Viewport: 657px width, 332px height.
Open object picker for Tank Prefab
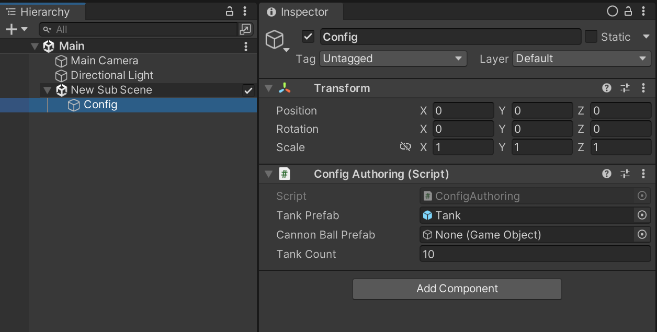[642, 215]
